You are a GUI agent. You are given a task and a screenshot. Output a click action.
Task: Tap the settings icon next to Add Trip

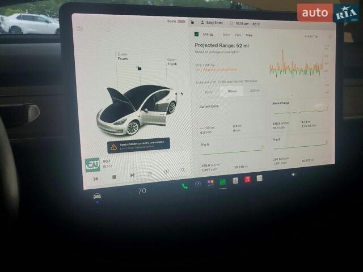tap(330, 37)
